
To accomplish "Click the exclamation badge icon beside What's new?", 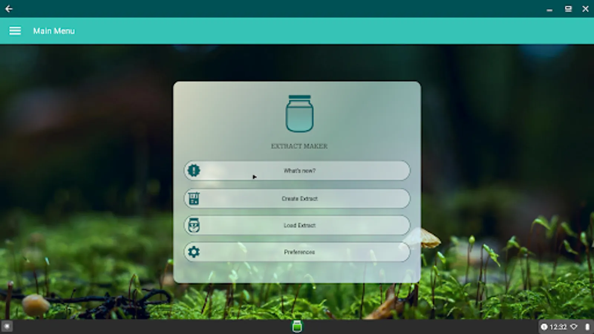I will tap(193, 170).
